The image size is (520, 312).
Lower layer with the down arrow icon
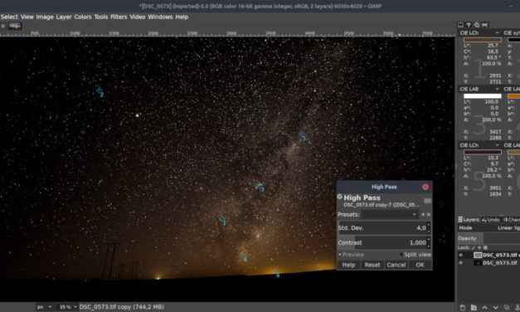(x=495, y=308)
